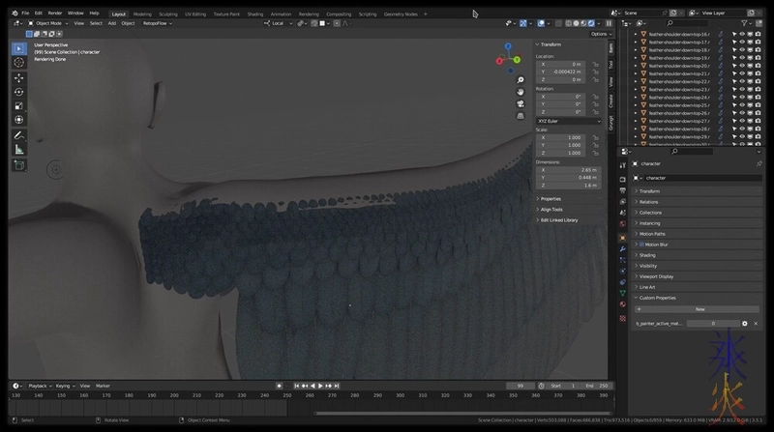The image size is (774, 432).
Task: Click the Location X value field
Action: click(562, 64)
